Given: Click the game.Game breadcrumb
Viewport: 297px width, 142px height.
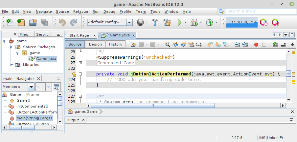Looking at the screenshot, I should [86, 112].
